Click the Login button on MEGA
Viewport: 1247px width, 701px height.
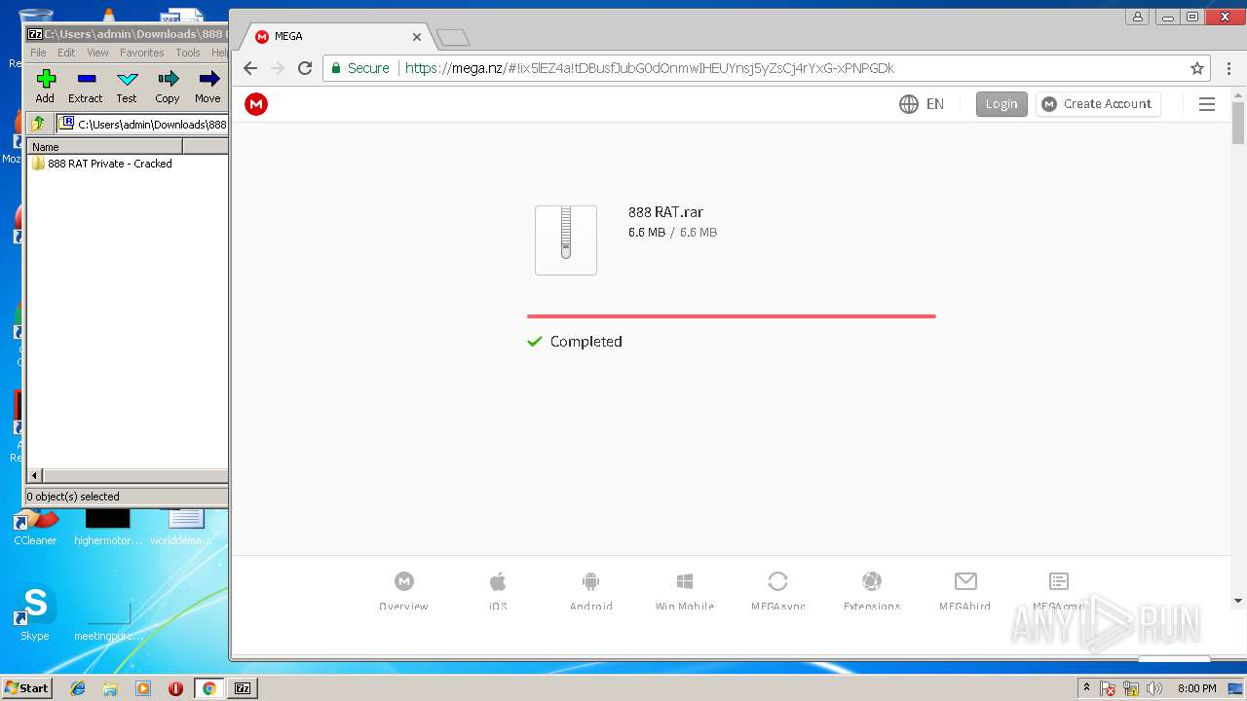pos(1001,104)
